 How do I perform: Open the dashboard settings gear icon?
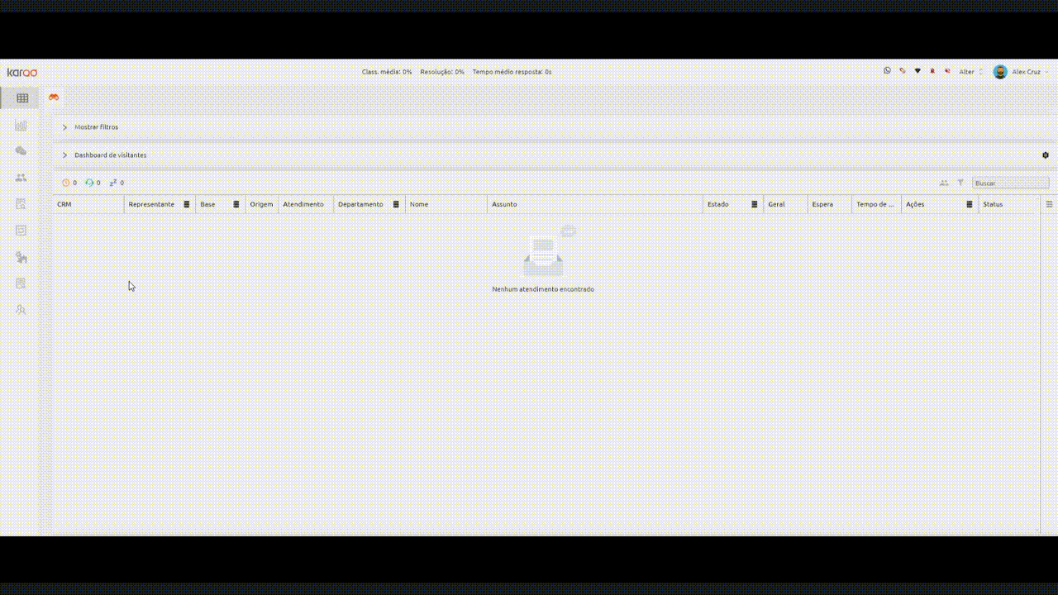click(x=1046, y=155)
